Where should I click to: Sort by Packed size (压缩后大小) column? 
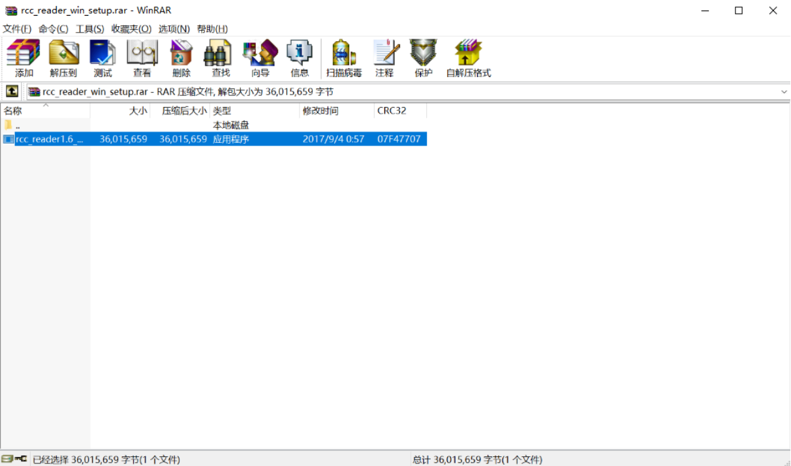[x=180, y=110]
